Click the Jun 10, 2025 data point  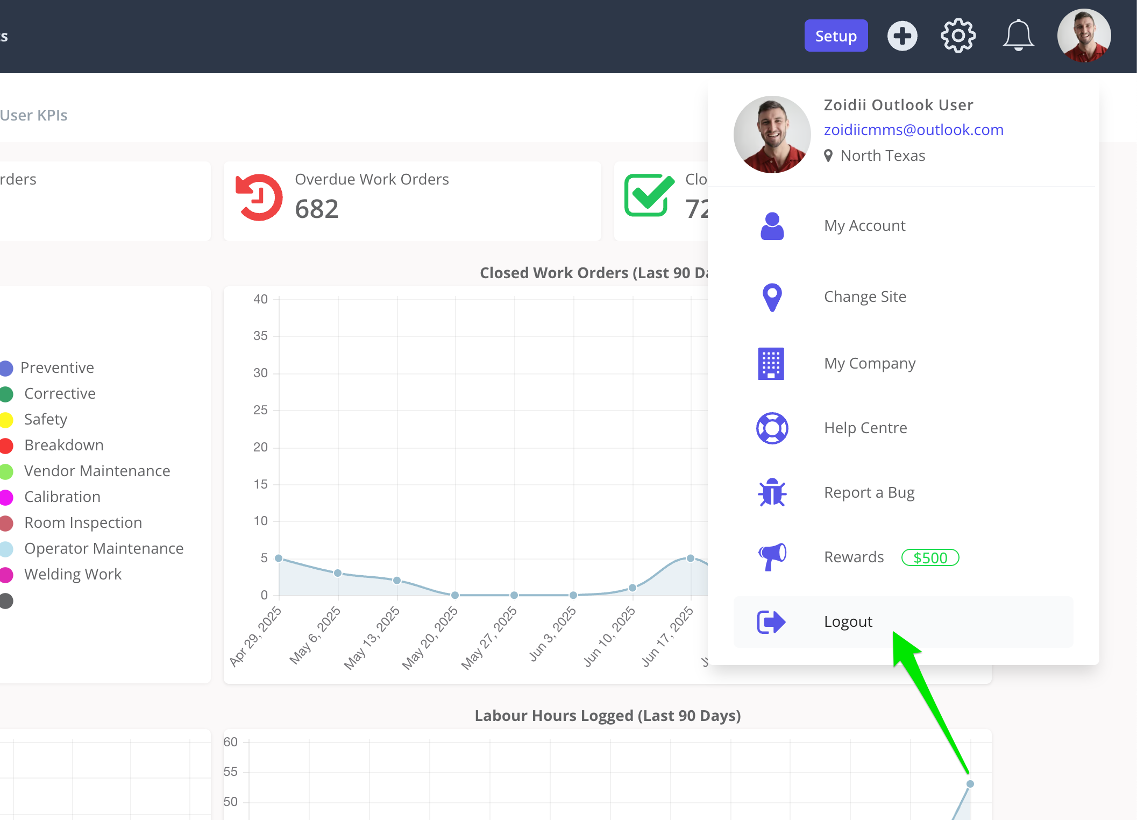(x=633, y=588)
